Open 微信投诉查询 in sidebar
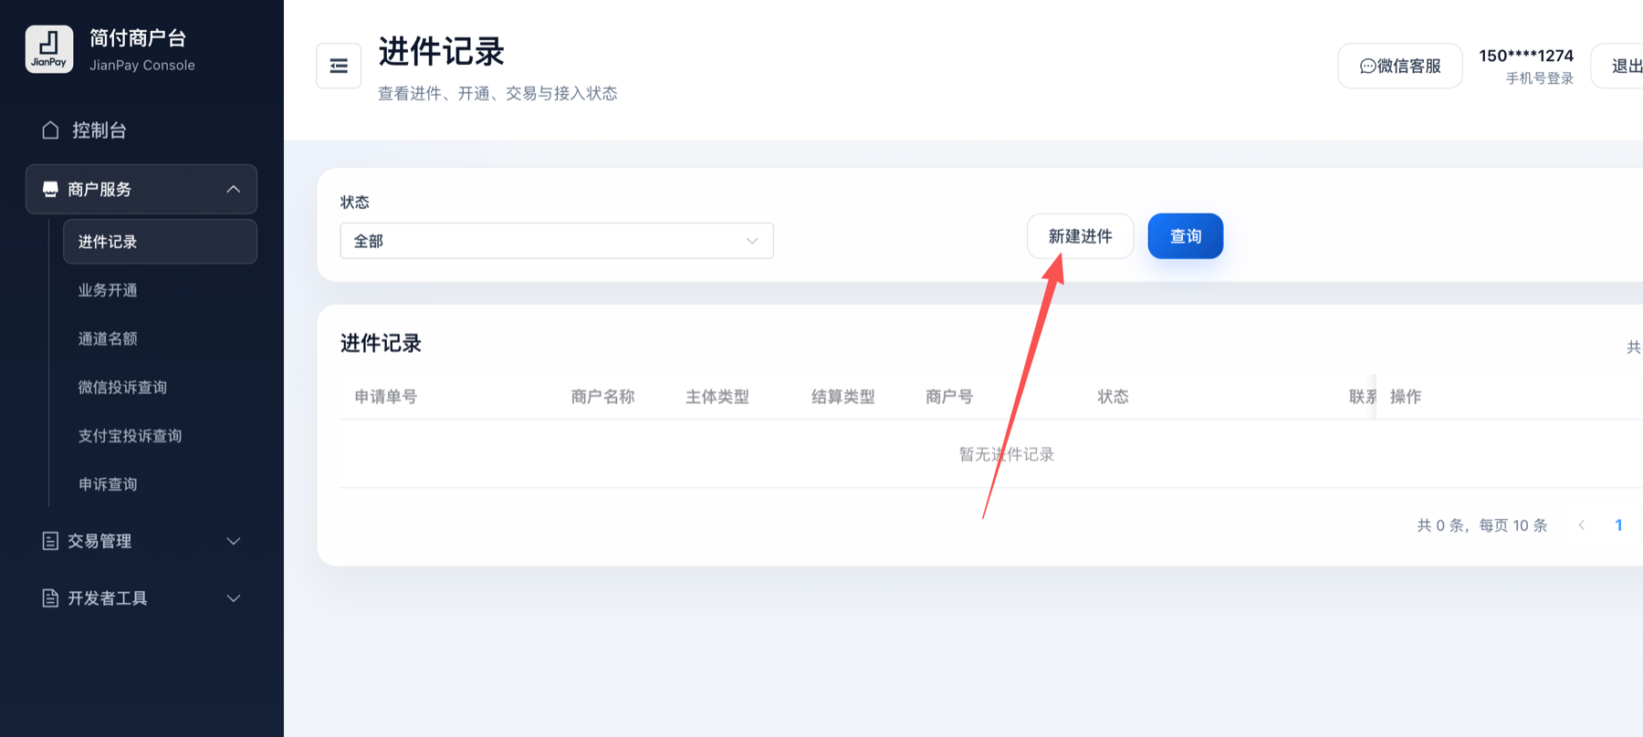Screen dimensions: 1643x737 click(160, 387)
